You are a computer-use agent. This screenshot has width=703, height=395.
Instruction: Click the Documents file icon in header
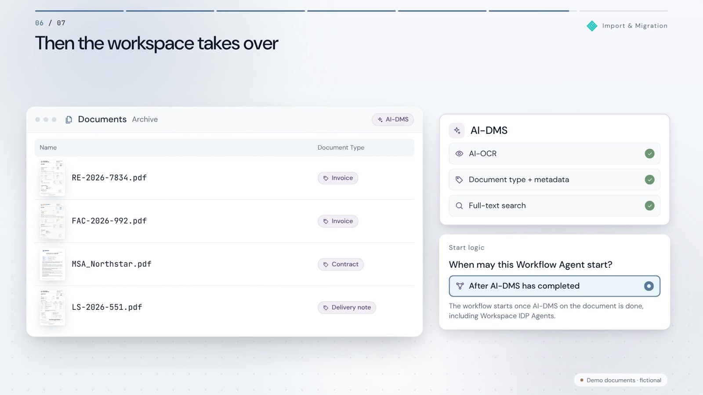69,120
